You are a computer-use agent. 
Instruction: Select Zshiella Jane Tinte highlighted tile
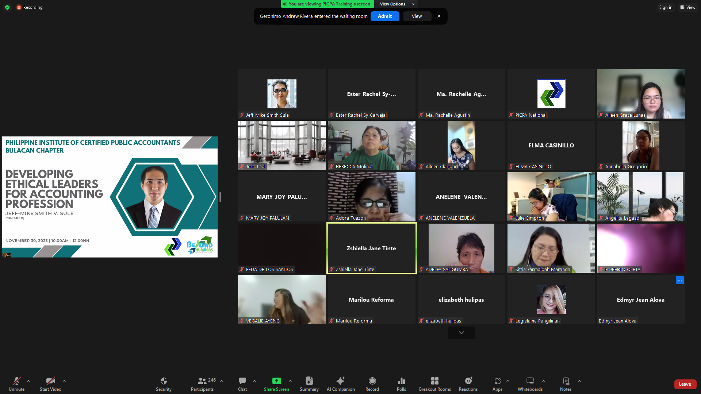[372, 248]
